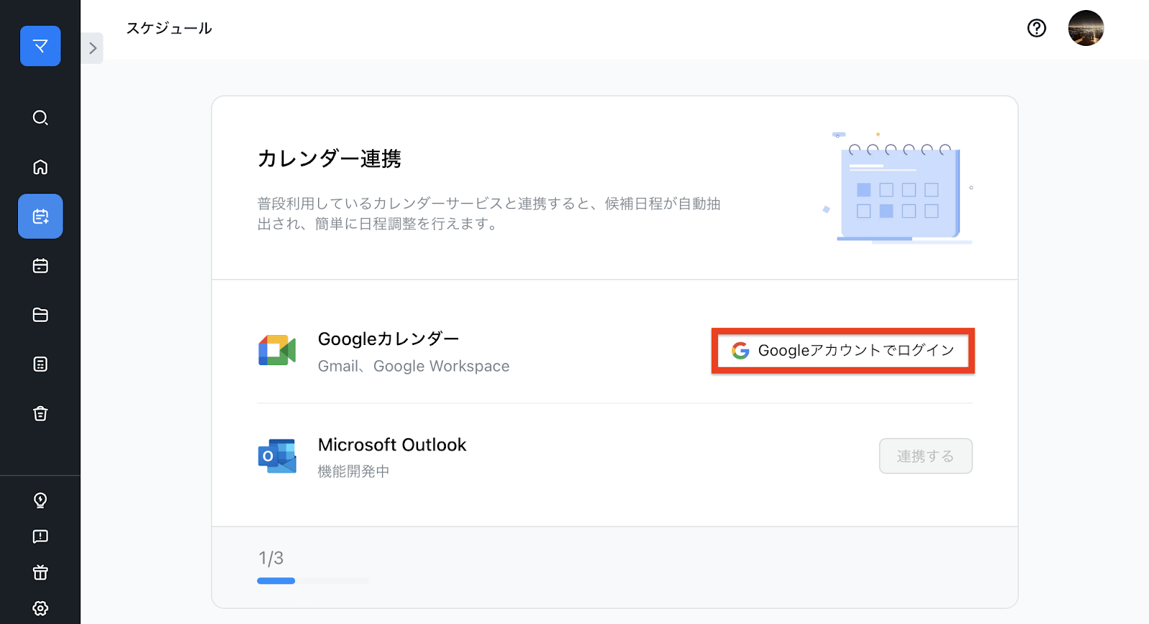1149x624 pixels.
Task: Click Googleアカウントでログイン button
Action: coord(843,351)
